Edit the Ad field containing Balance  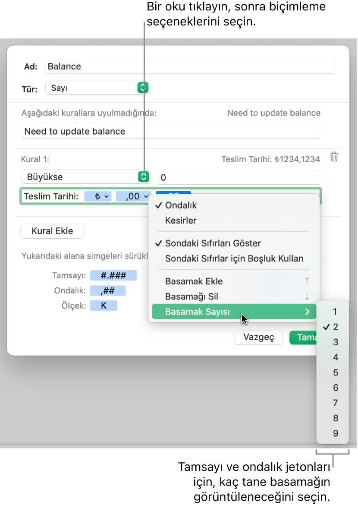pos(190,66)
